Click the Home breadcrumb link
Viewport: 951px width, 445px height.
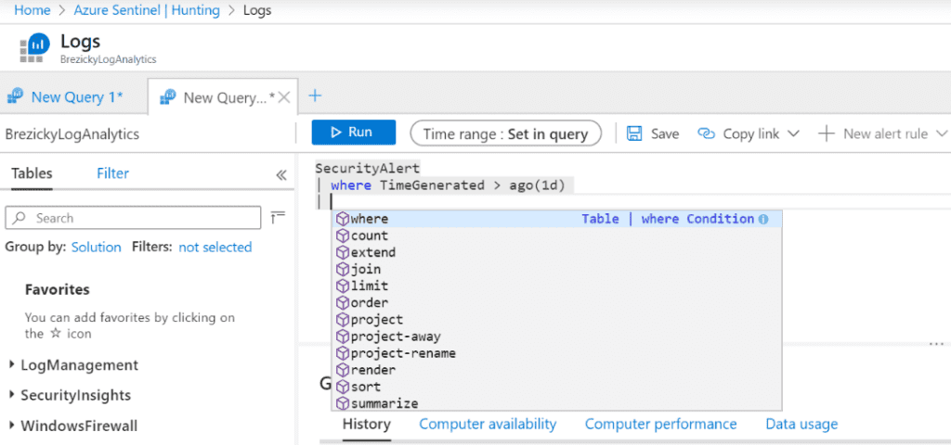tap(32, 9)
